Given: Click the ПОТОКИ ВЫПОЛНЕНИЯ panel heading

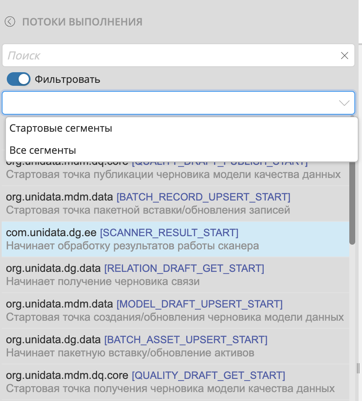Looking at the screenshot, I should (x=82, y=22).
